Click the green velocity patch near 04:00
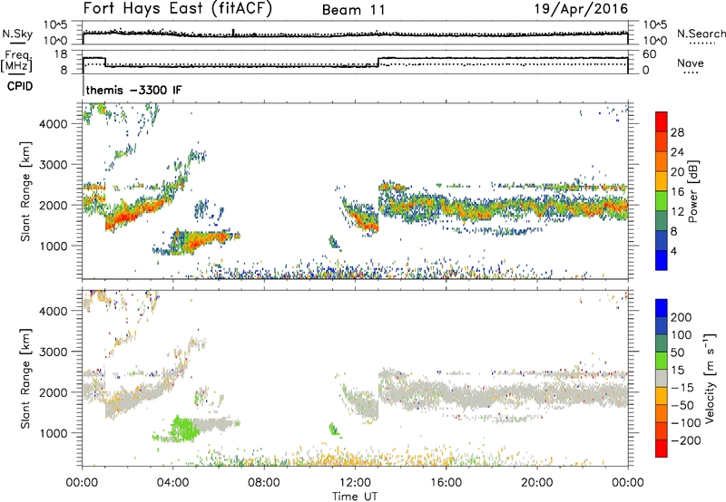This screenshot has height=502, width=726. pyautogui.click(x=183, y=429)
